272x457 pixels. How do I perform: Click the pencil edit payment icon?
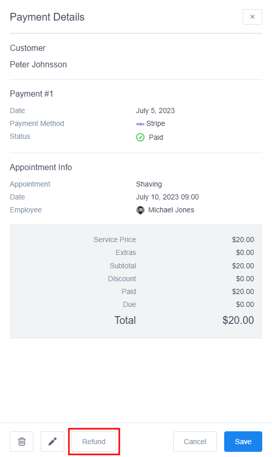tap(52, 441)
